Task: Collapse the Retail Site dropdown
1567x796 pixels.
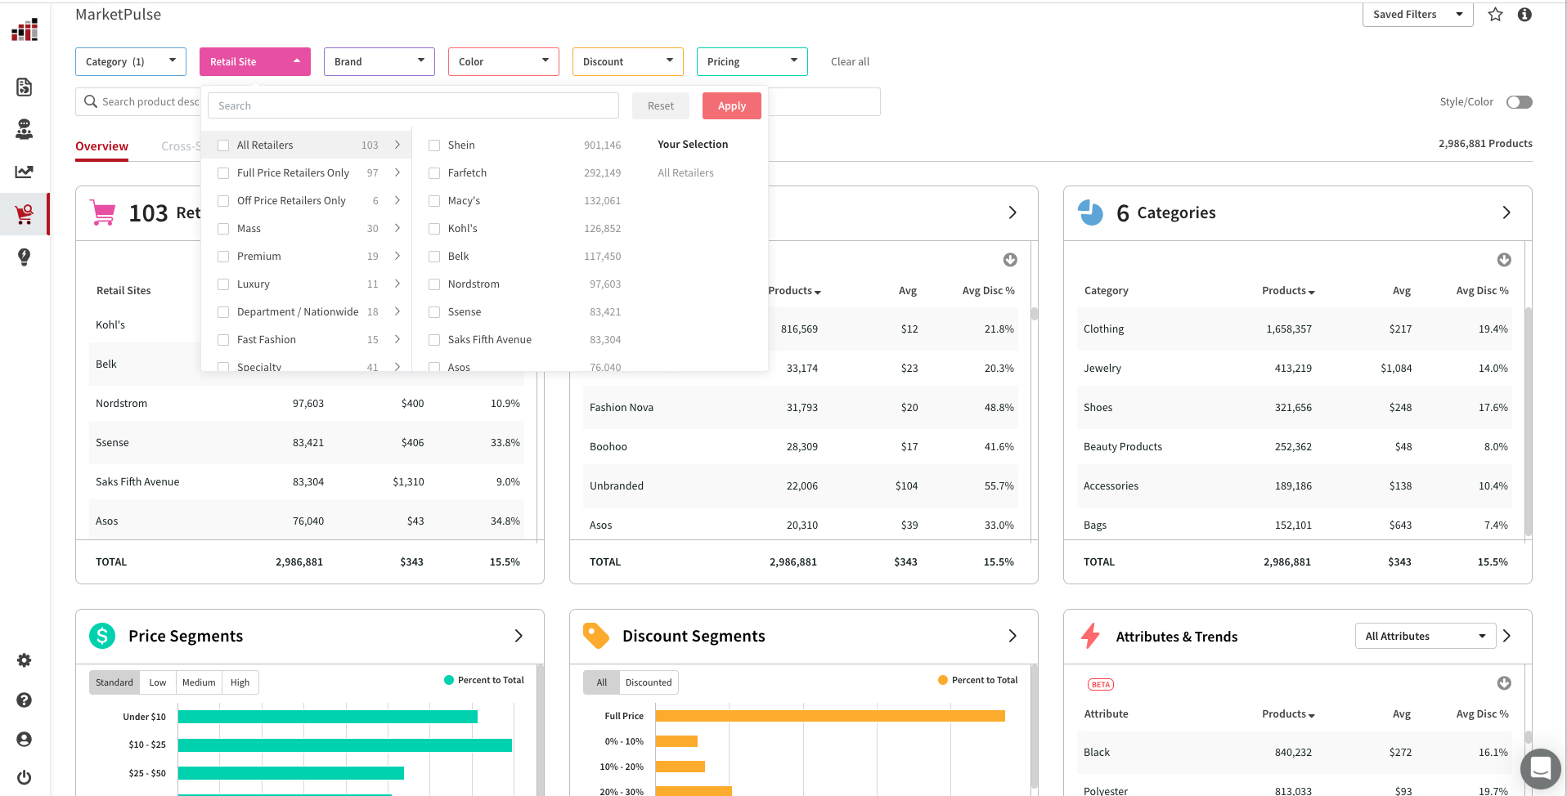Action: click(255, 61)
